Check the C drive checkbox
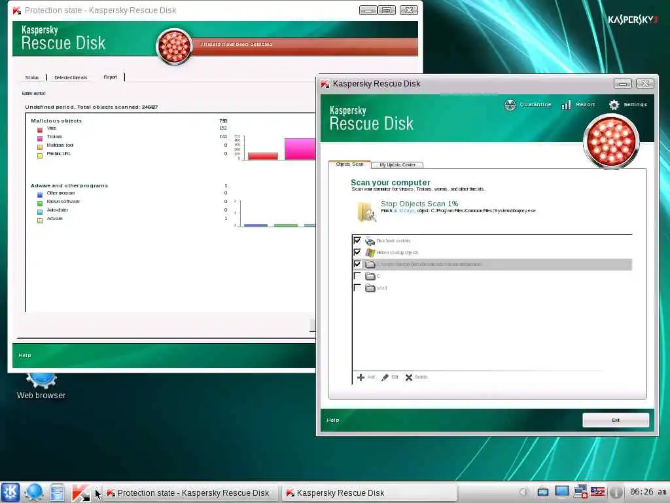670x503 pixels. click(x=357, y=276)
